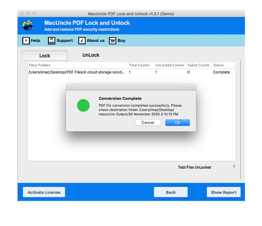Click the UnLocked Counts column header
The width and height of the screenshot is (262, 226).
[x=170, y=65]
